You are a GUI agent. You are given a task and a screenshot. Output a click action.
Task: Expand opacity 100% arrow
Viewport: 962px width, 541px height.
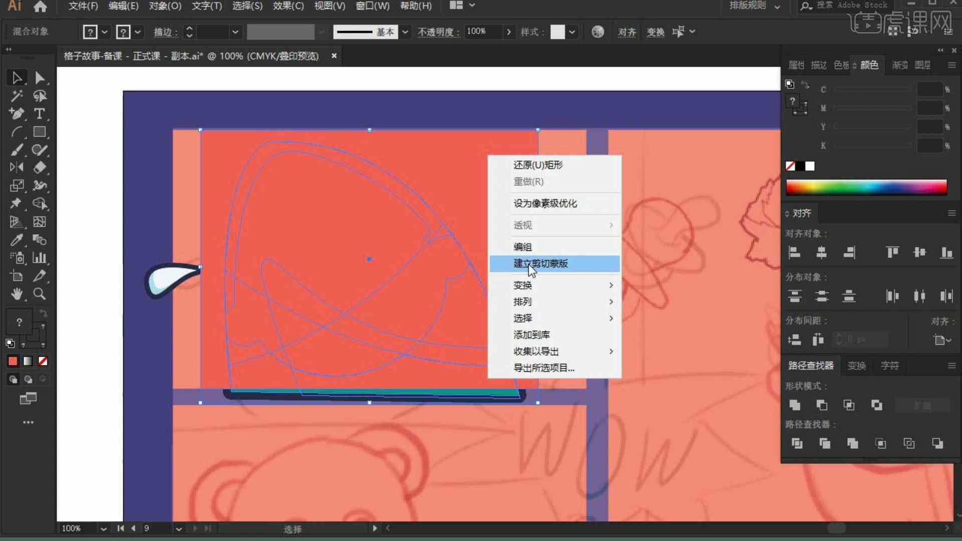pos(509,32)
